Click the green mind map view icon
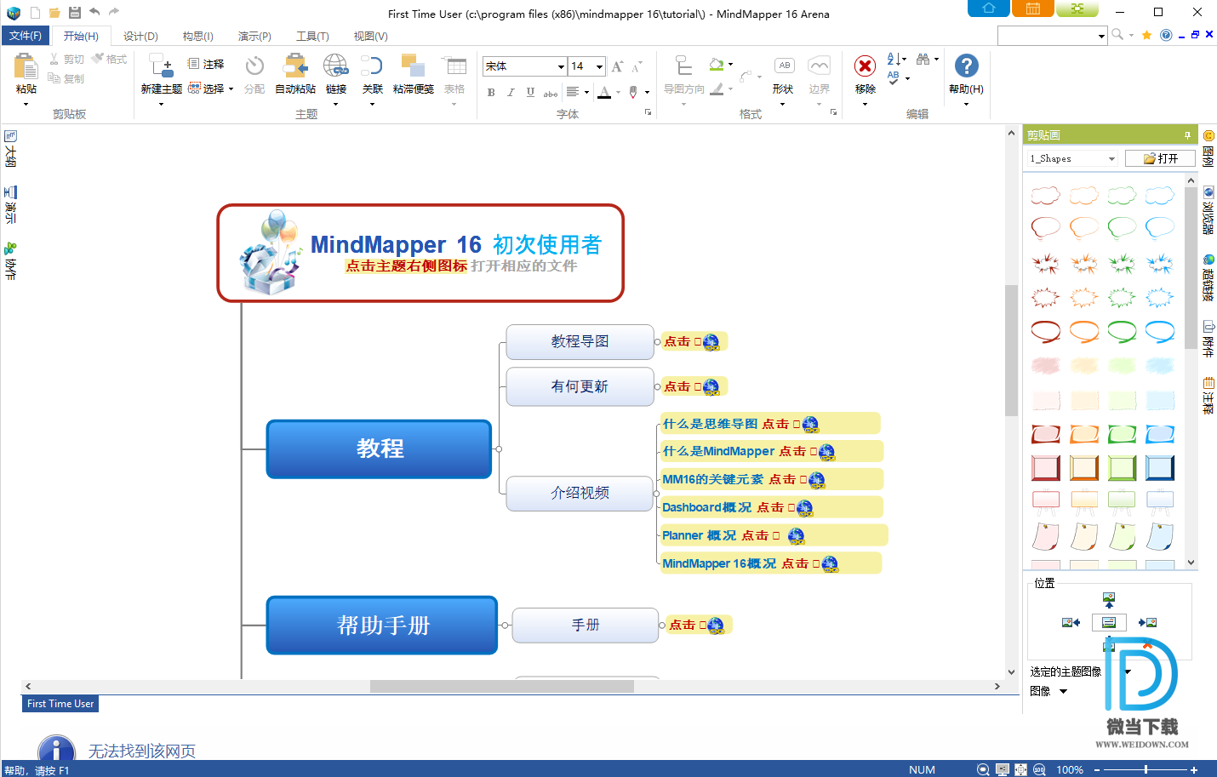Image resolution: width=1217 pixels, height=777 pixels. 1077,9
